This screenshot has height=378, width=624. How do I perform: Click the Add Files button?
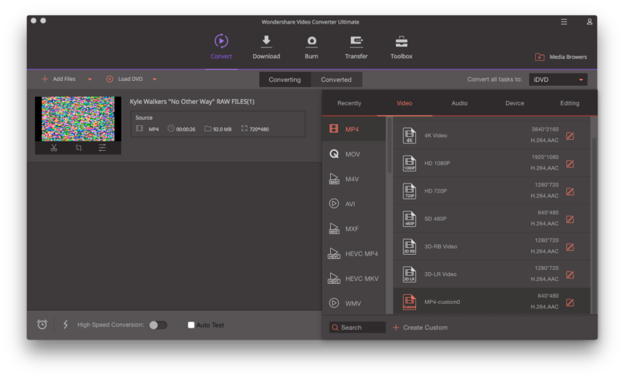58,79
